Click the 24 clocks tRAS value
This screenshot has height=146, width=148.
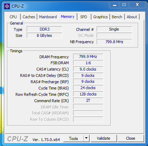[x=88, y=88]
